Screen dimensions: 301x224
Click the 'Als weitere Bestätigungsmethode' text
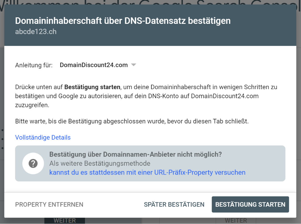pyautogui.click(x=100, y=163)
